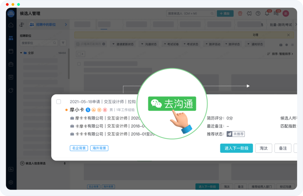Open the home icon in the sidebar
This screenshot has width=303, height=196.
point(11,25)
